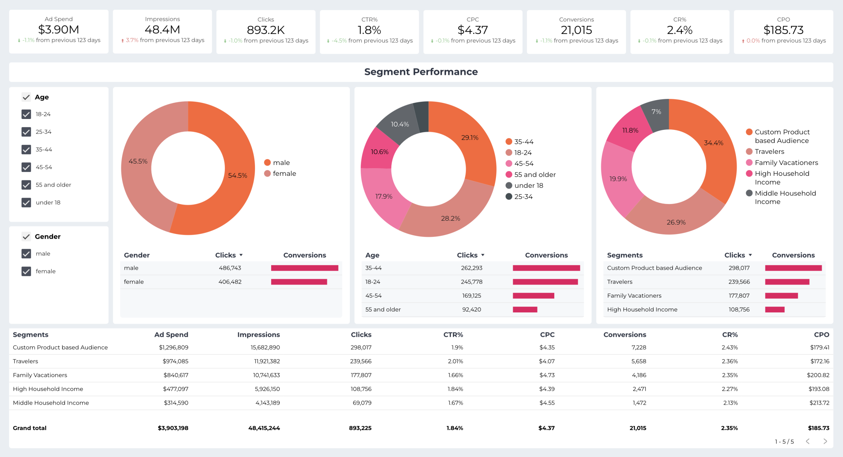
Task: Click the Ad Spend KPI card
Action: tap(59, 31)
